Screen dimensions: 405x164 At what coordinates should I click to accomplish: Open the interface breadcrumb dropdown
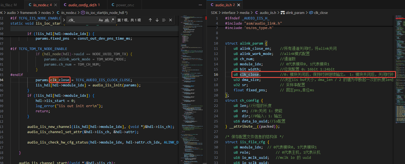pos(228,13)
